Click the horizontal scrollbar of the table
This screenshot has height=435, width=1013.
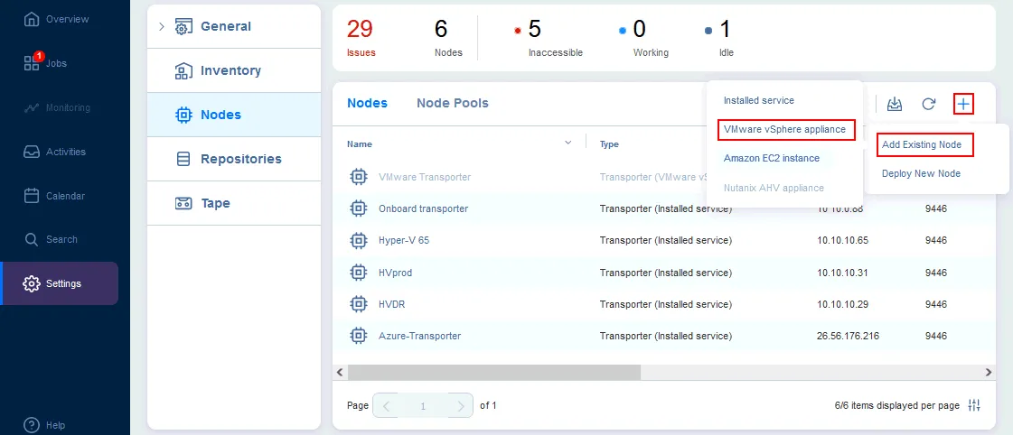[x=493, y=372]
